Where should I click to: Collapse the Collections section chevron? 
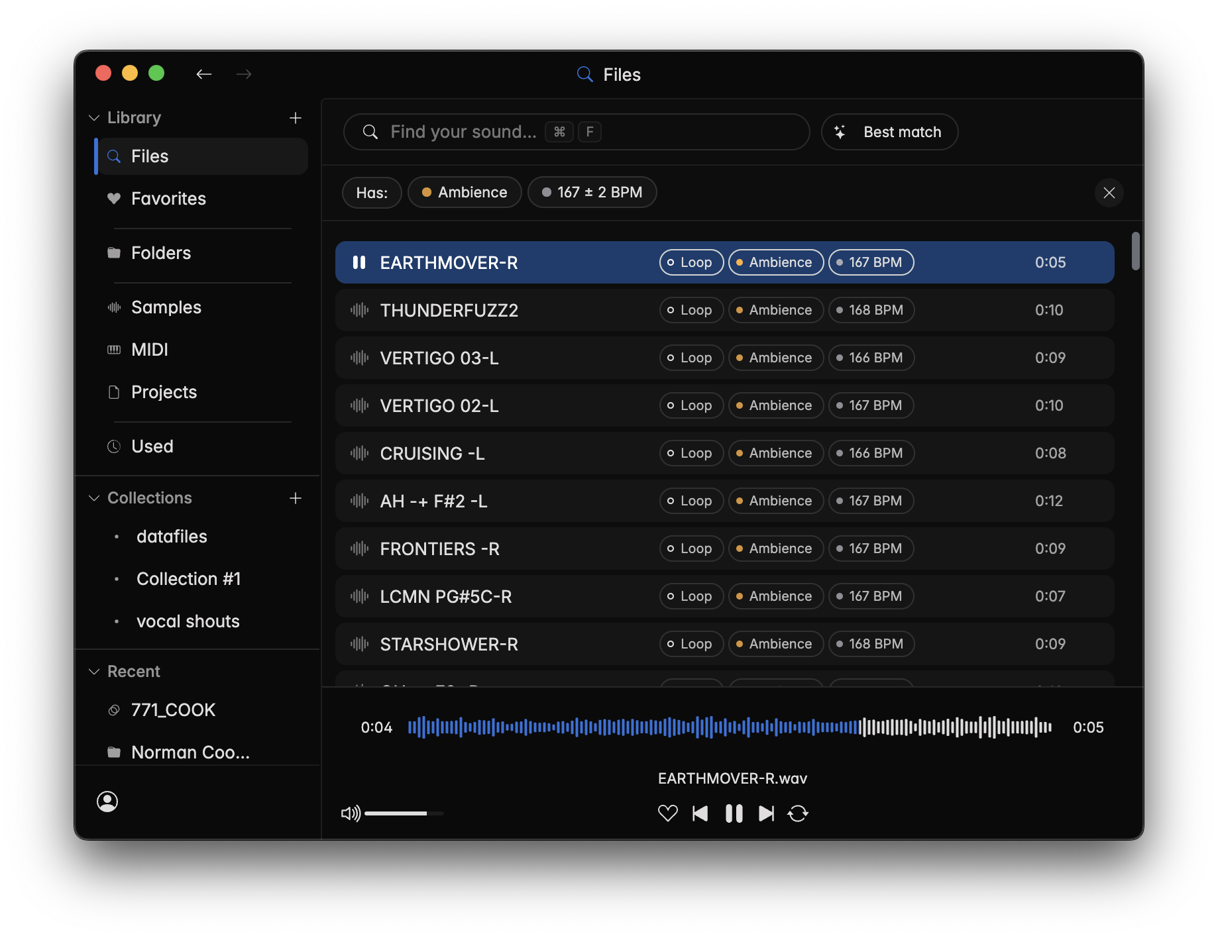(x=94, y=498)
